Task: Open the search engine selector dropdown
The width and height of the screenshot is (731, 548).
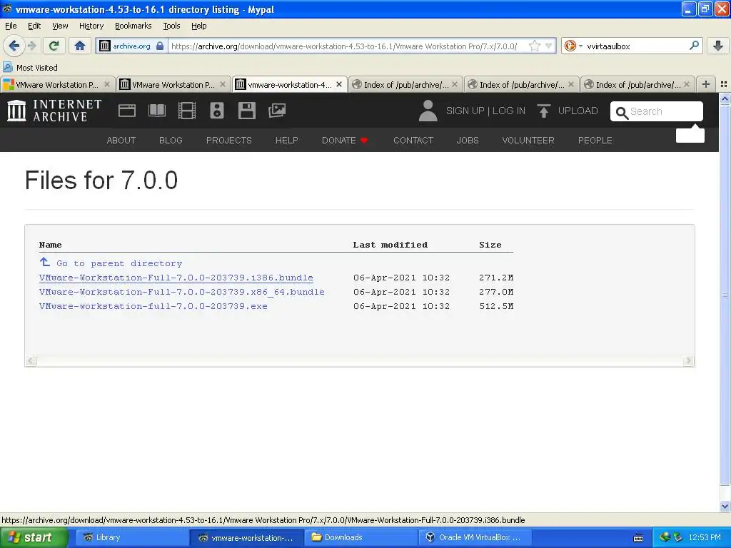Action: [x=574, y=46]
